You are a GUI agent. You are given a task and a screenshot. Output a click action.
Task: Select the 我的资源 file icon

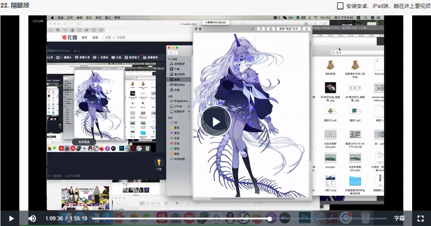[x=330, y=66]
